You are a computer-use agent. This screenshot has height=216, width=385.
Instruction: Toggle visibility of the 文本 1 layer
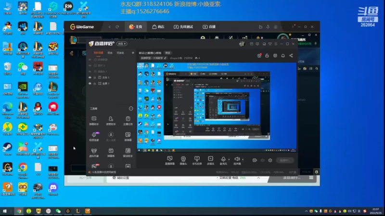[90, 77]
